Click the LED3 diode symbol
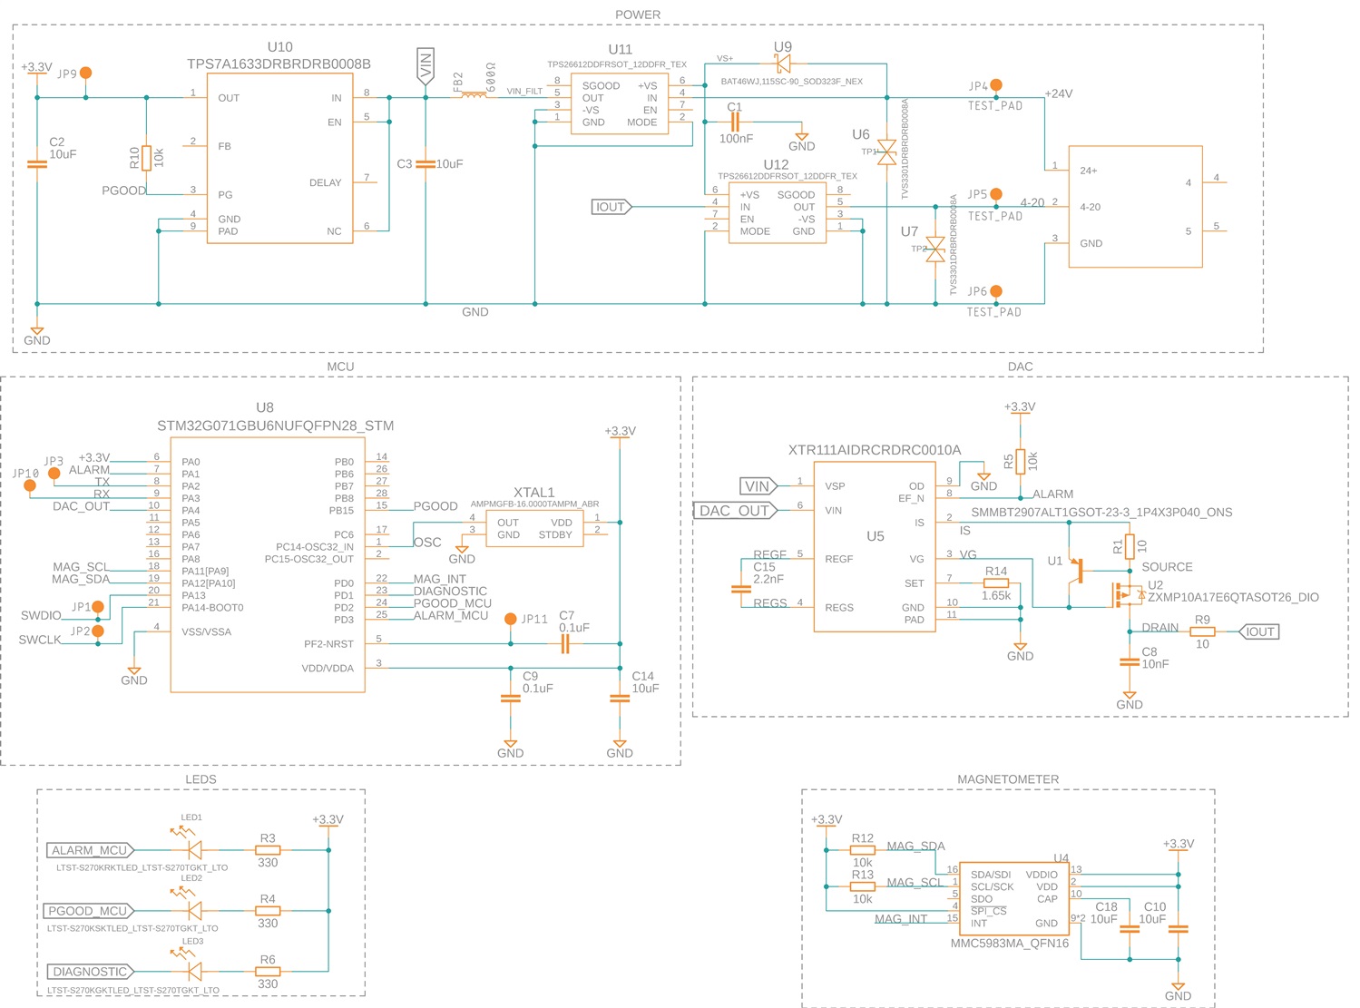 192,971
